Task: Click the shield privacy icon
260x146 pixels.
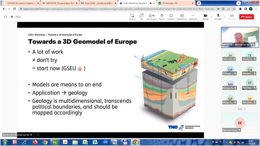Action: (x=6, y=17)
